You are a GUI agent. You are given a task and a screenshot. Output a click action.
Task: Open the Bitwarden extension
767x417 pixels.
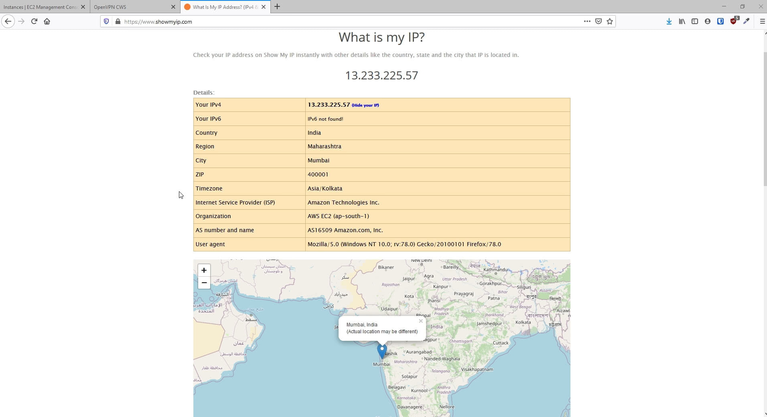pyautogui.click(x=720, y=21)
